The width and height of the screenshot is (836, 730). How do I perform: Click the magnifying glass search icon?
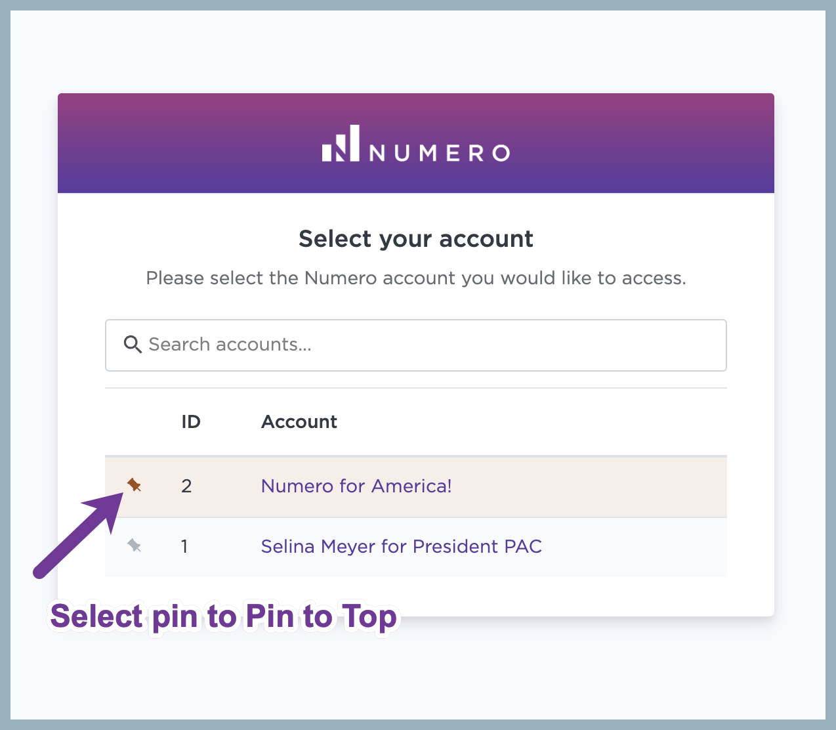point(133,345)
